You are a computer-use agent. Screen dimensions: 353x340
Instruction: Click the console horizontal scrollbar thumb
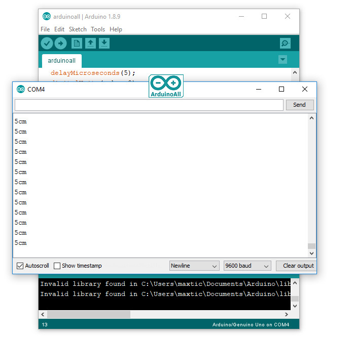coord(89,314)
